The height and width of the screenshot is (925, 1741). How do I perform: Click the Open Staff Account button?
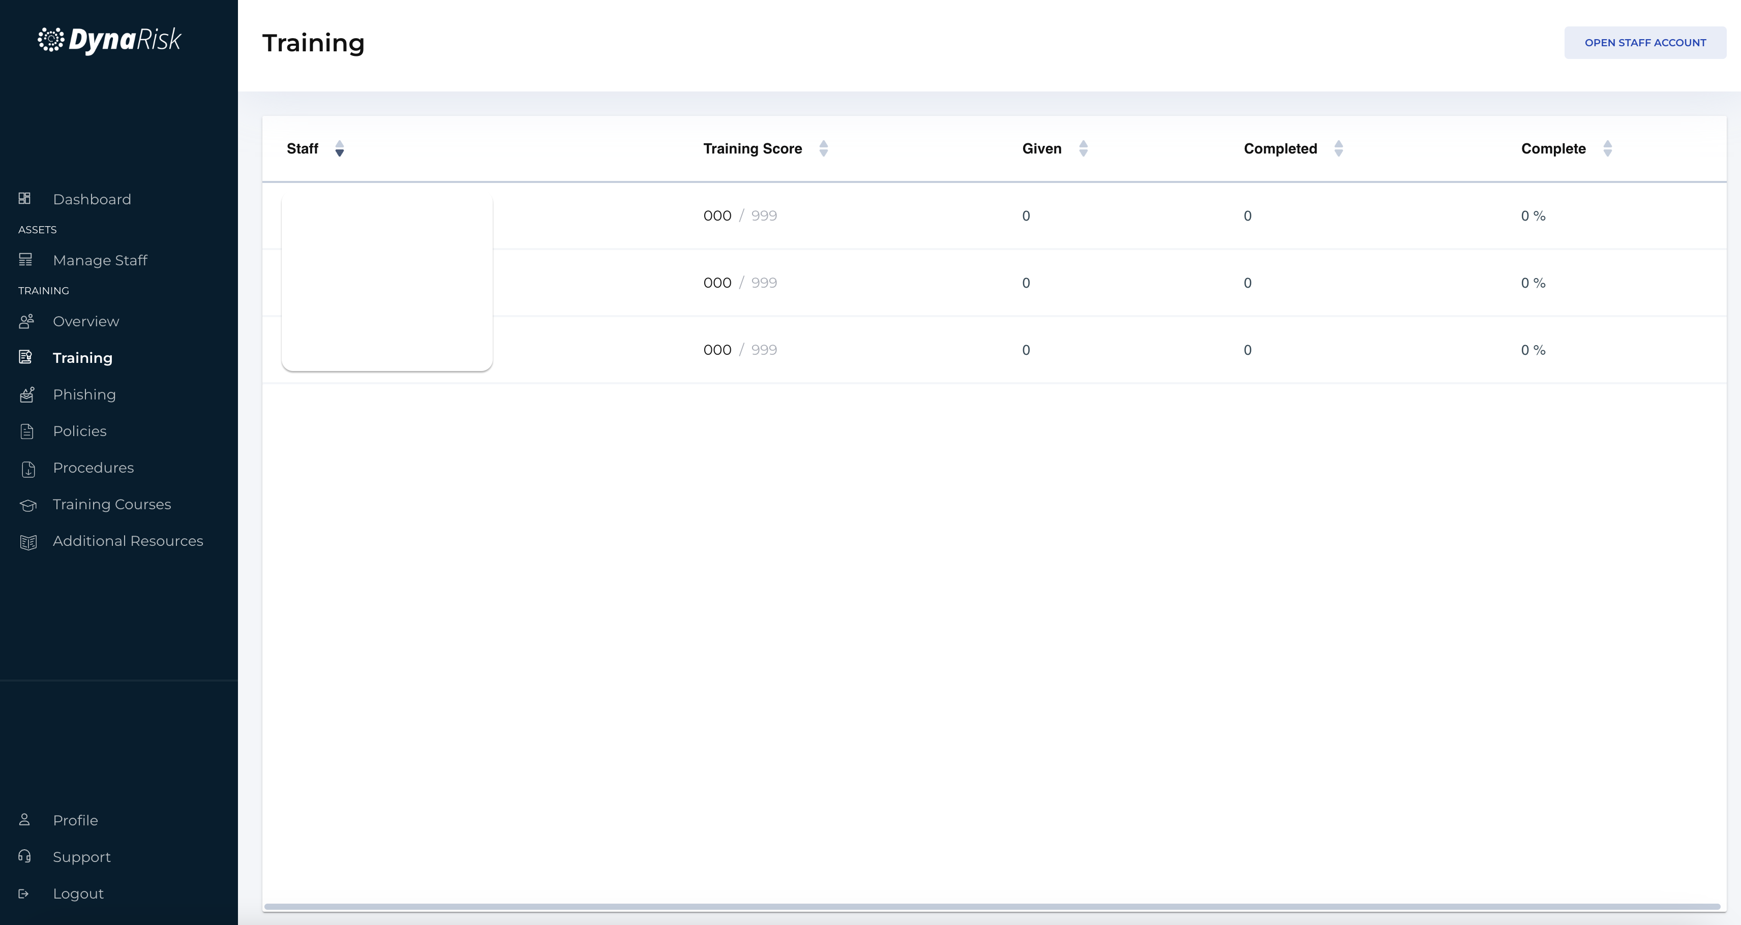pos(1644,43)
